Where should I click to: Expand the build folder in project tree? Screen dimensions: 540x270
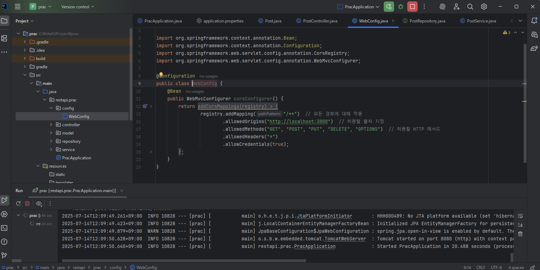tap(25, 59)
